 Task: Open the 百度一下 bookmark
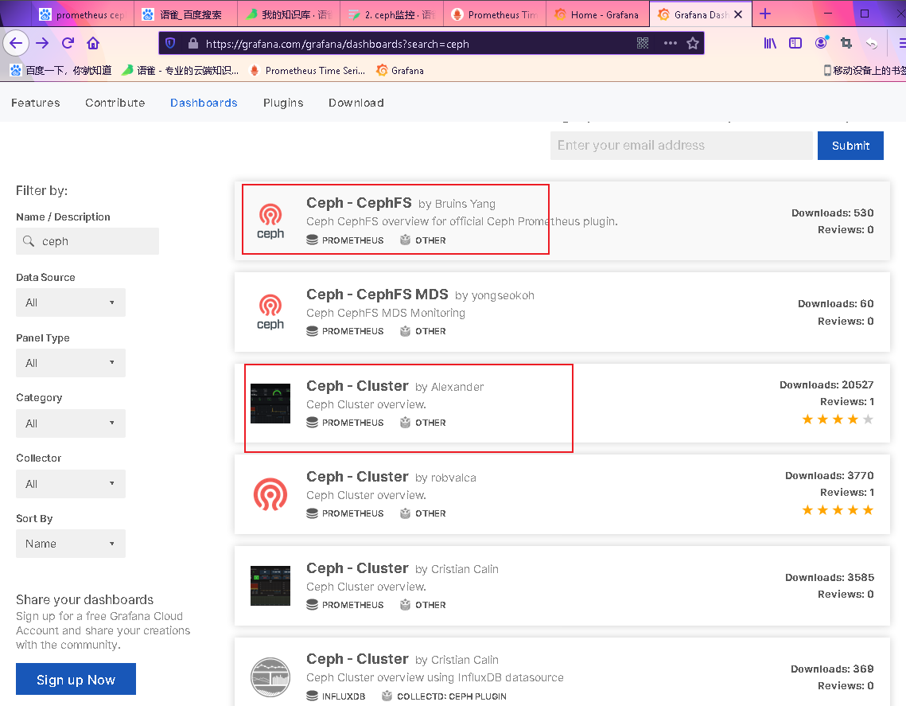[x=60, y=71]
